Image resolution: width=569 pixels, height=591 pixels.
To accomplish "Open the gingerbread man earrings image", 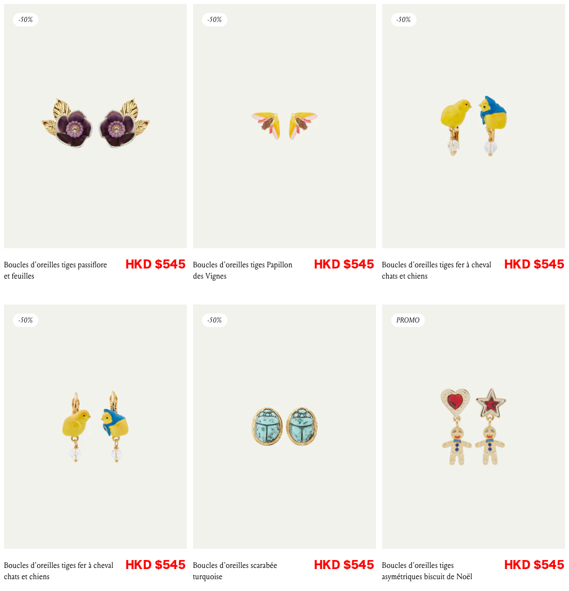I will click(473, 426).
